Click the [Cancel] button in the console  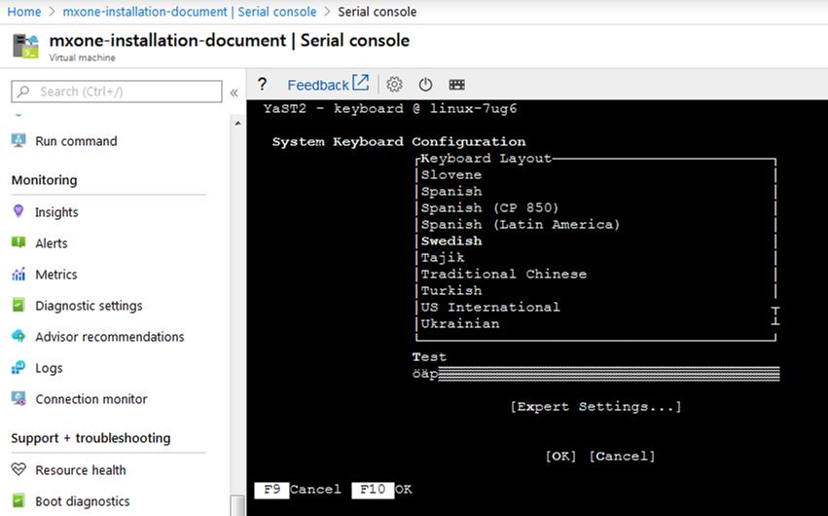(622, 456)
